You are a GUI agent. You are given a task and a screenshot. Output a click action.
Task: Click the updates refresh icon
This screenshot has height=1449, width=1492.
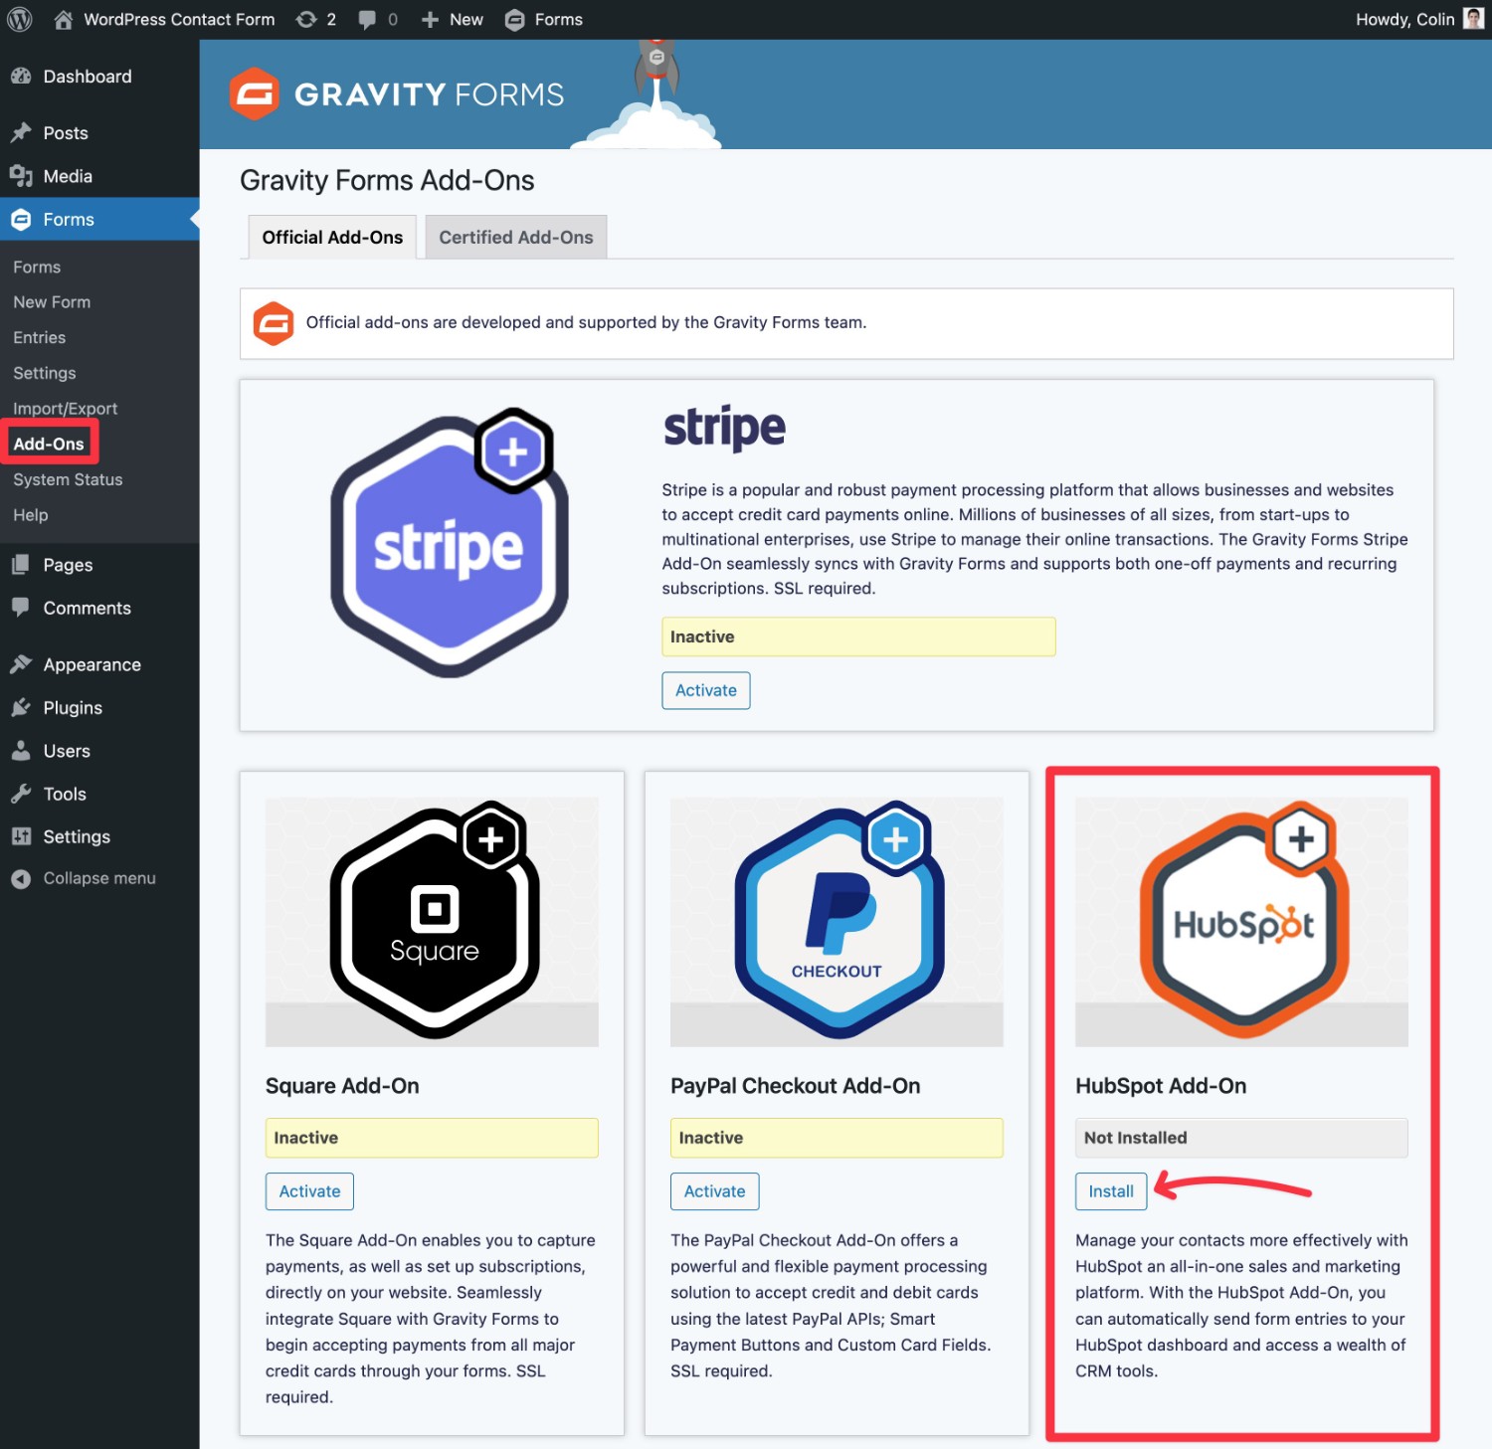click(x=306, y=19)
